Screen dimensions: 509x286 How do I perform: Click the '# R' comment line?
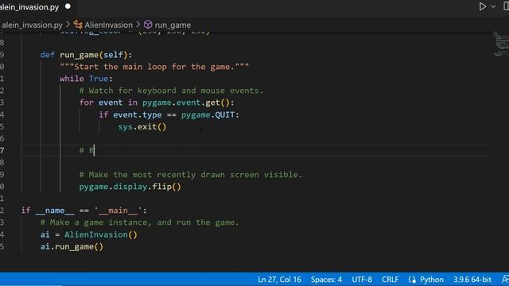click(x=87, y=150)
